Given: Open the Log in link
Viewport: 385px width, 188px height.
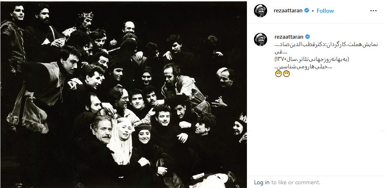Looking at the screenshot, I should (262, 182).
